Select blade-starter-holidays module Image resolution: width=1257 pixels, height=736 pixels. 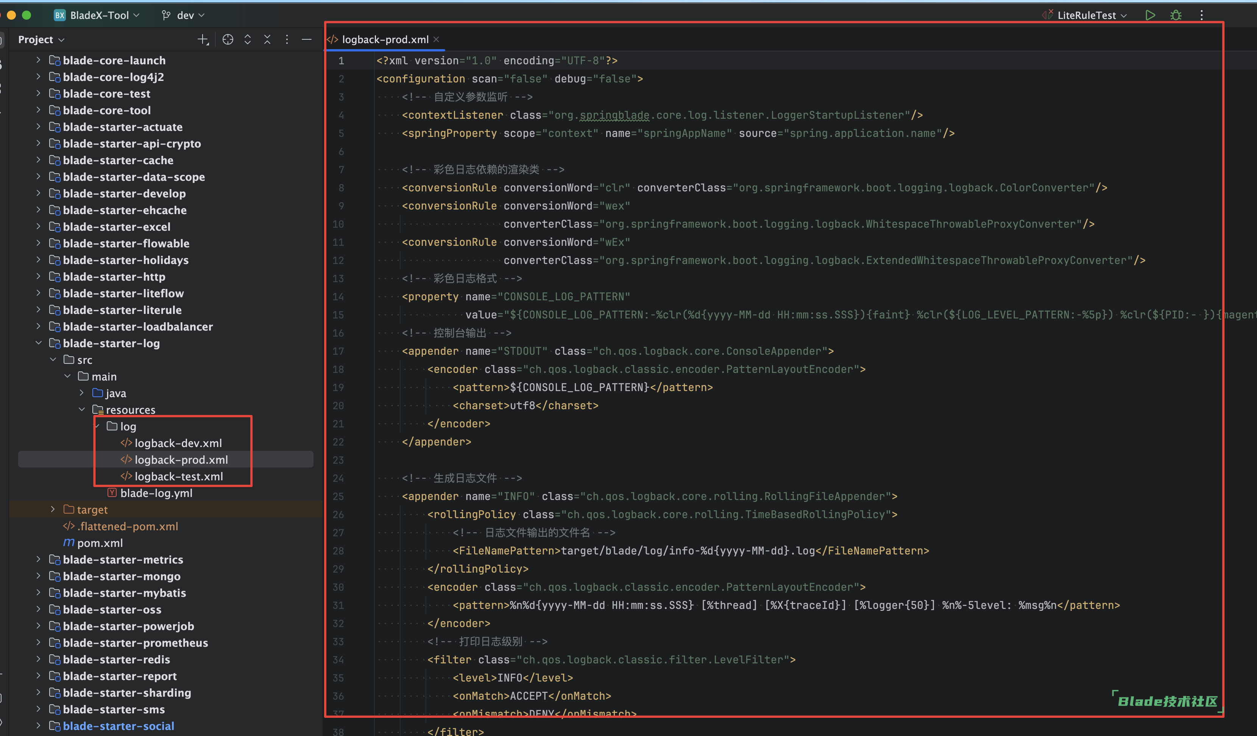pyautogui.click(x=125, y=260)
